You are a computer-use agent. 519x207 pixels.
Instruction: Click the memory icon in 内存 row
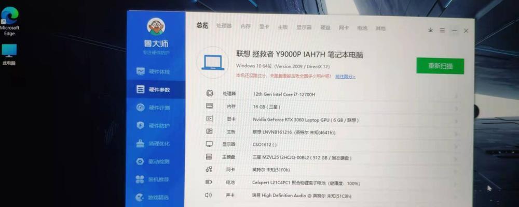point(210,106)
